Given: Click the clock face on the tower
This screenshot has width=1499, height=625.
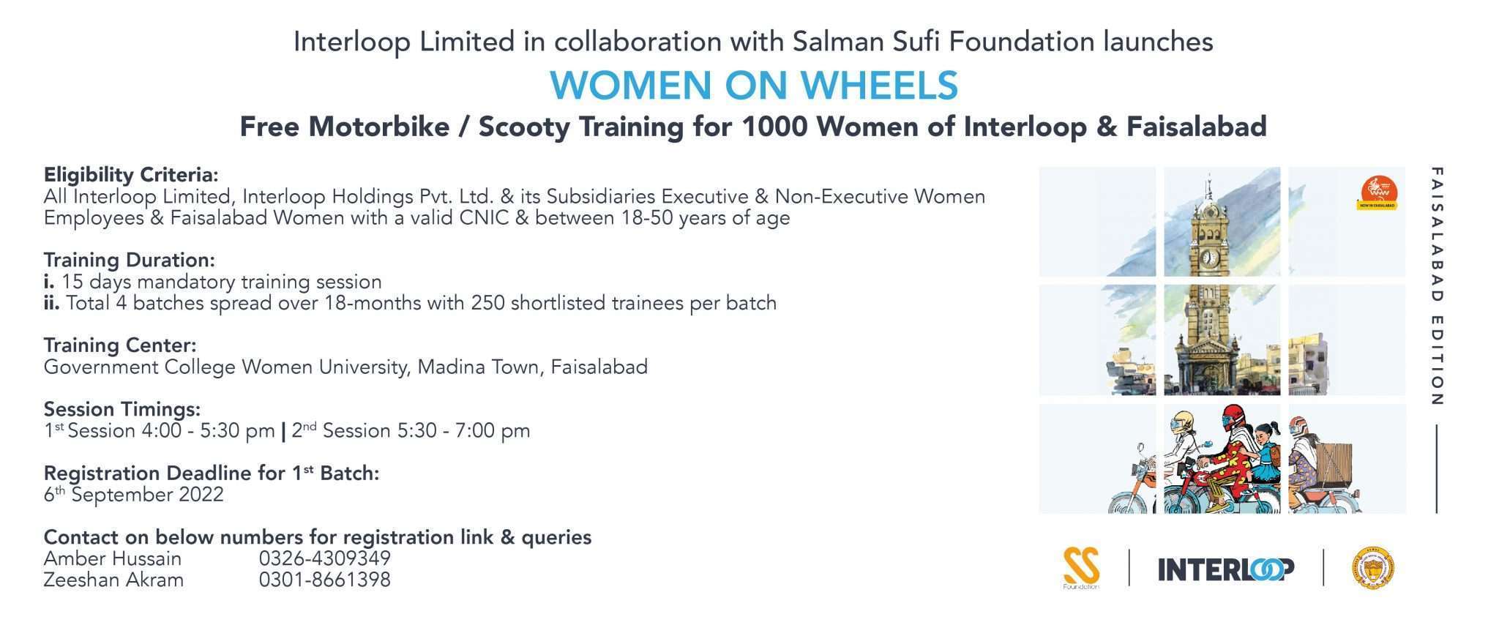Looking at the screenshot, I should [1211, 257].
